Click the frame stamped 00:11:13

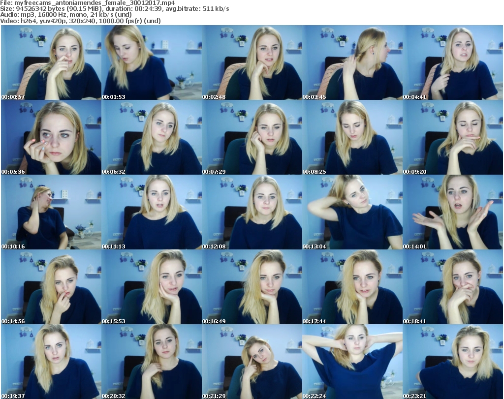pos(152,213)
